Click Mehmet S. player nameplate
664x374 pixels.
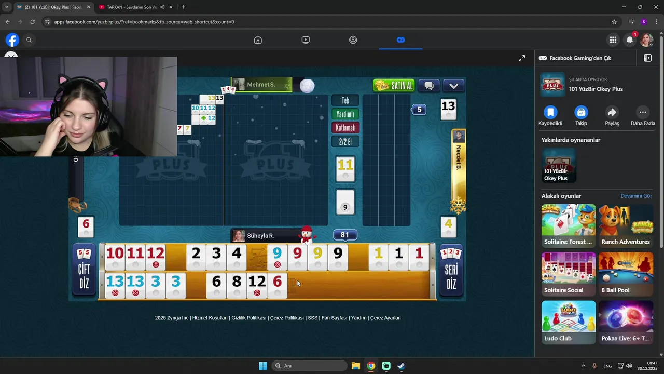click(261, 85)
